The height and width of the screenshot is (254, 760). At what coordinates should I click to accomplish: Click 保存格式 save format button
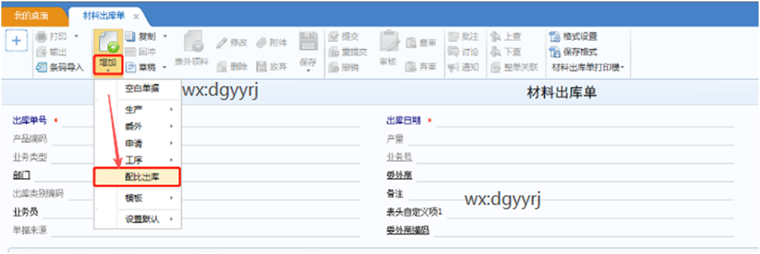(x=573, y=52)
